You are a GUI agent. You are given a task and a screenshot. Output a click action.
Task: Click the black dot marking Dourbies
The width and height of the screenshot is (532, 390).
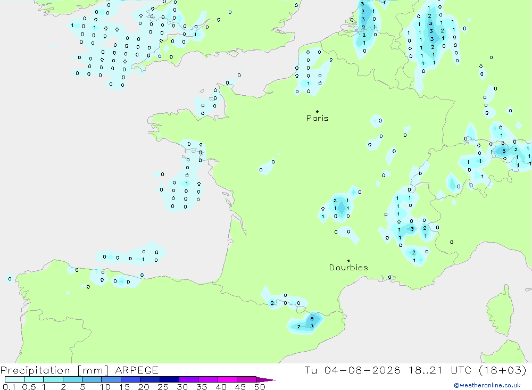[348, 261]
